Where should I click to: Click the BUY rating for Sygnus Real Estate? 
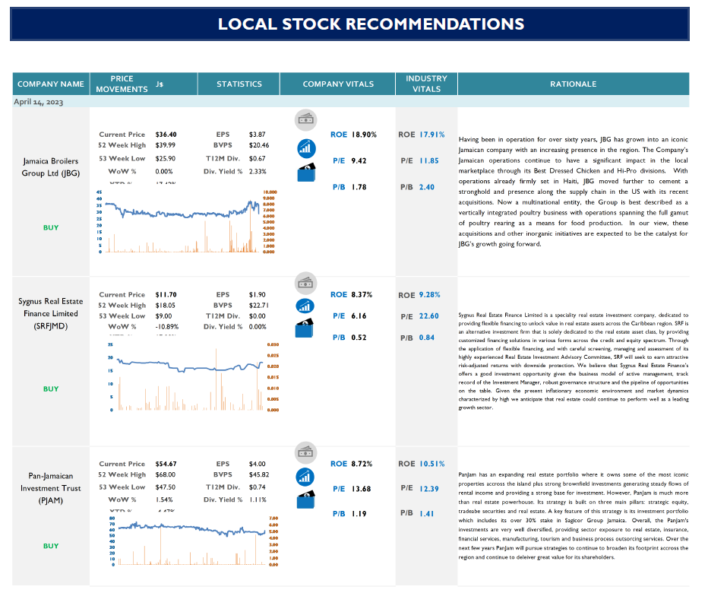click(x=51, y=389)
